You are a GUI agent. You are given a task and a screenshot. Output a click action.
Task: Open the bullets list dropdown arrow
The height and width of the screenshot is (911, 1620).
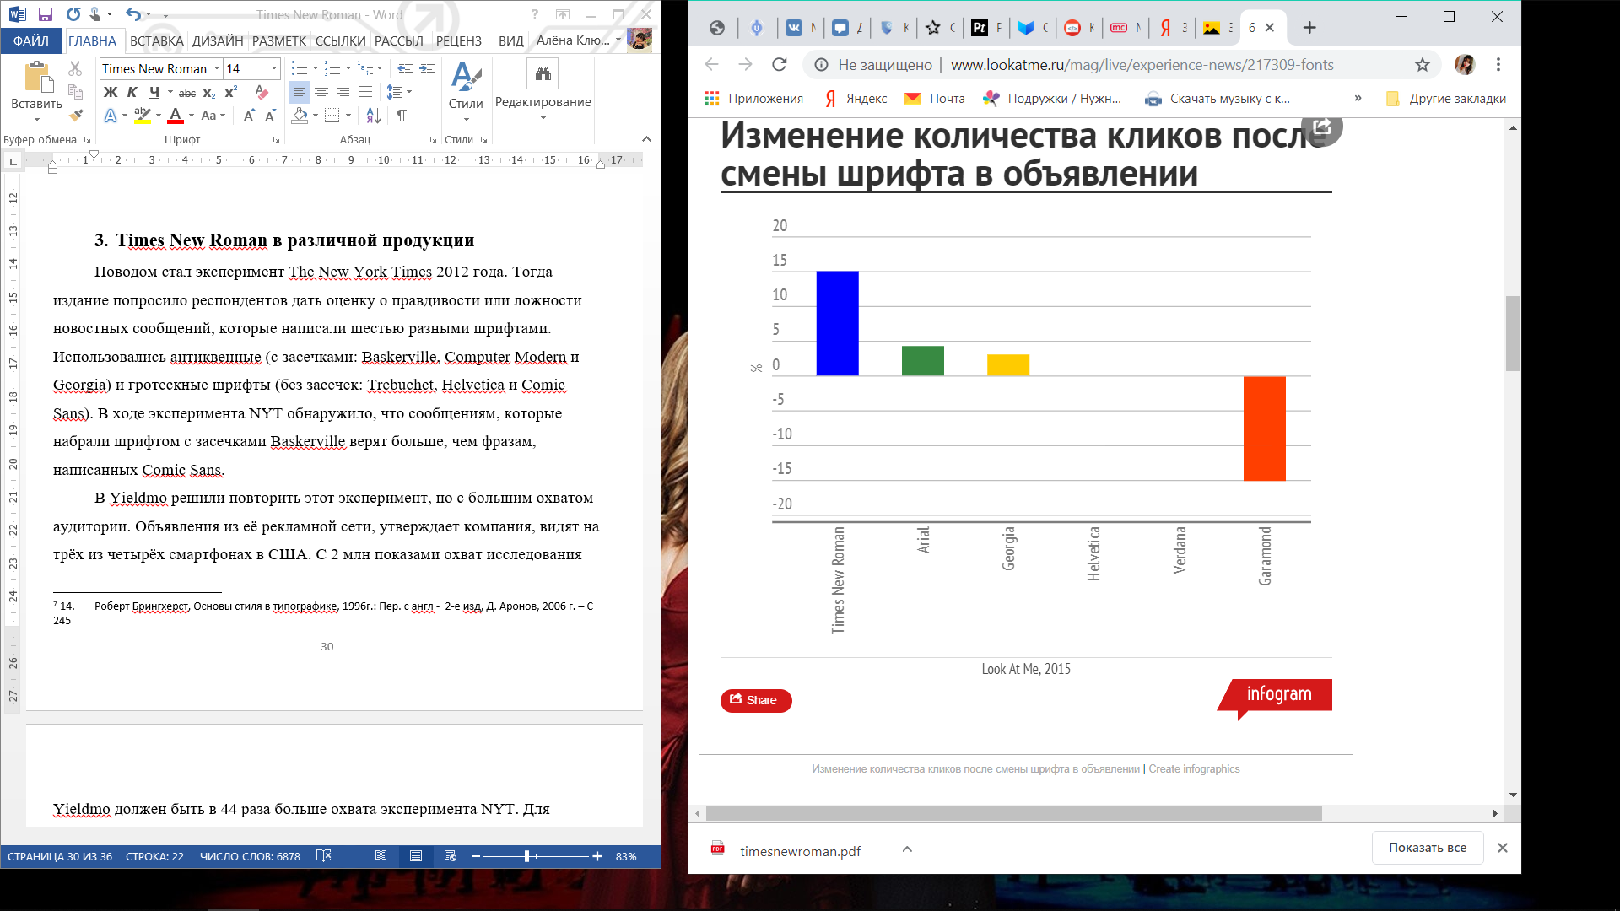[x=316, y=68]
